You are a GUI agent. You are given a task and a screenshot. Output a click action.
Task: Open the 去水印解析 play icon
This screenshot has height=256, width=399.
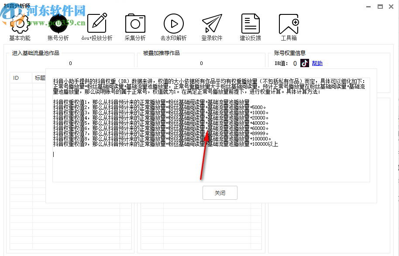tap(174, 24)
